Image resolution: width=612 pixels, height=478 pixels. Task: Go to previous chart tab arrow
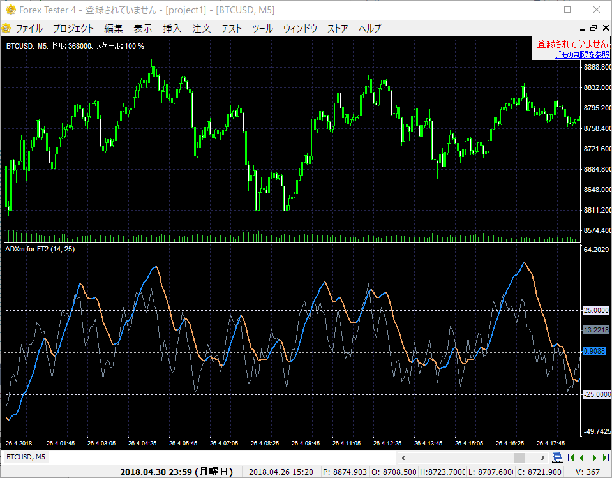coord(582,458)
